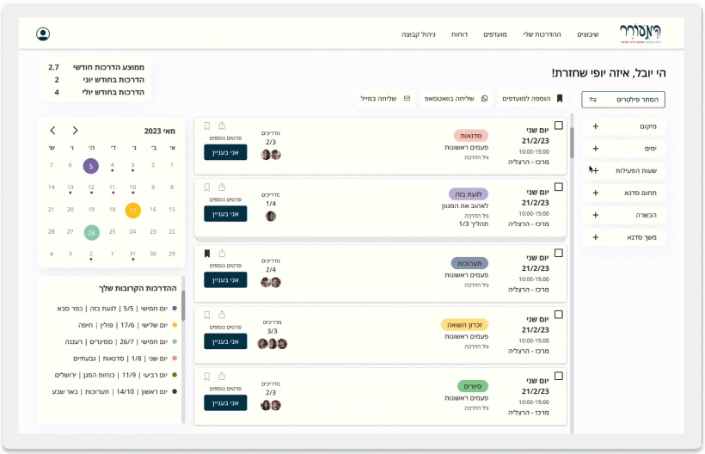This screenshot has width=705, height=454.
Task: Open the שיבוצים nav tab
Action: click(x=588, y=34)
